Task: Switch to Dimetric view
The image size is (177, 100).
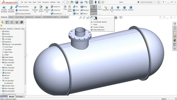Action: (x=131, y=8)
